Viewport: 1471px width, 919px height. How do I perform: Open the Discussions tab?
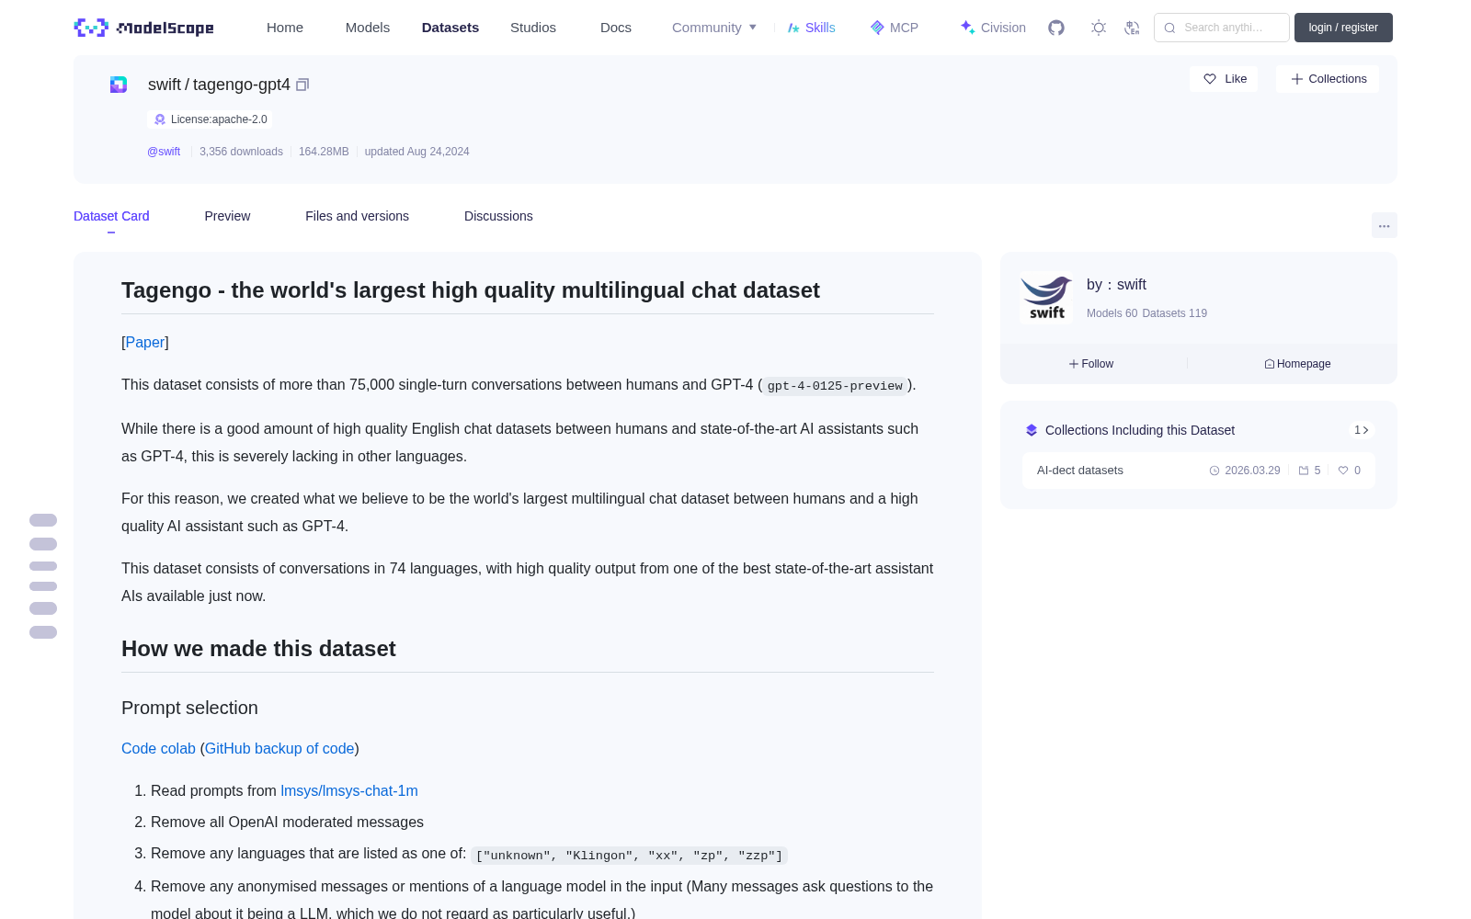pos(498,216)
